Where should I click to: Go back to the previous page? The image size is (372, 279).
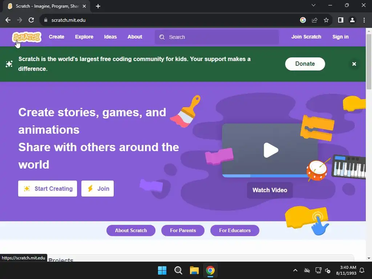8,20
